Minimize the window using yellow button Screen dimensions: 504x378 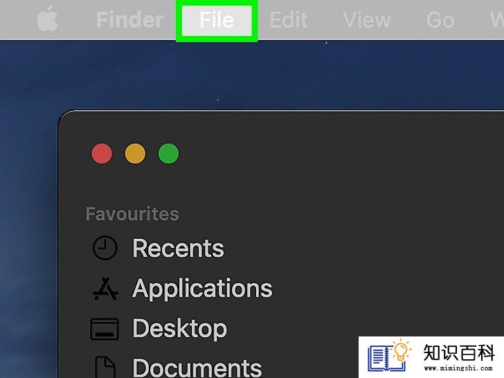135,154
